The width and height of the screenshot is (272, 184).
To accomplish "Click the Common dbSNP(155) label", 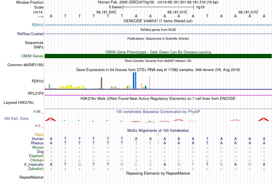I will [25, 65].
